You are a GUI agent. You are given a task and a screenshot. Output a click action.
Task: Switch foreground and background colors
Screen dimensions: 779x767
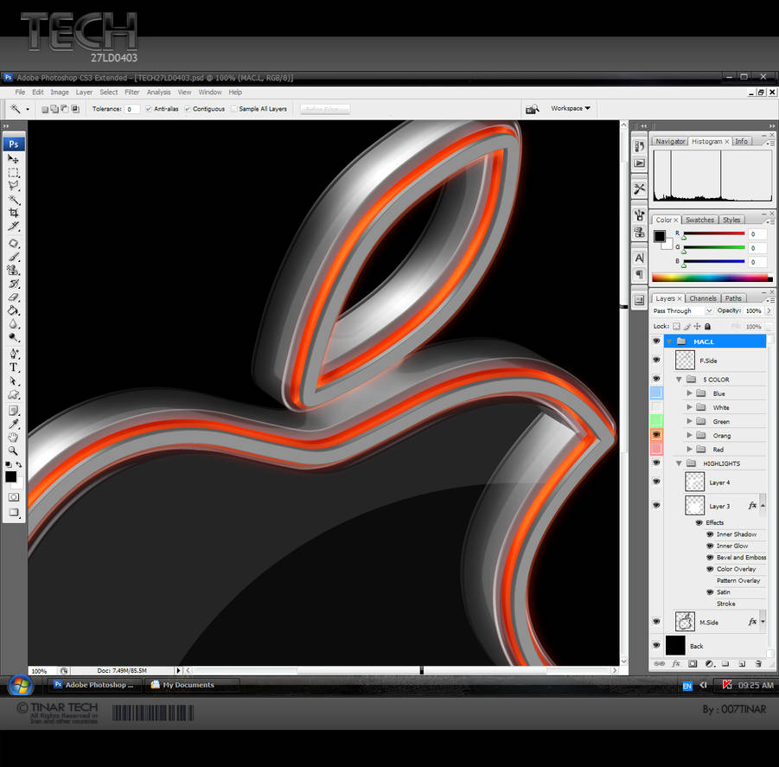tap(19, 465)
